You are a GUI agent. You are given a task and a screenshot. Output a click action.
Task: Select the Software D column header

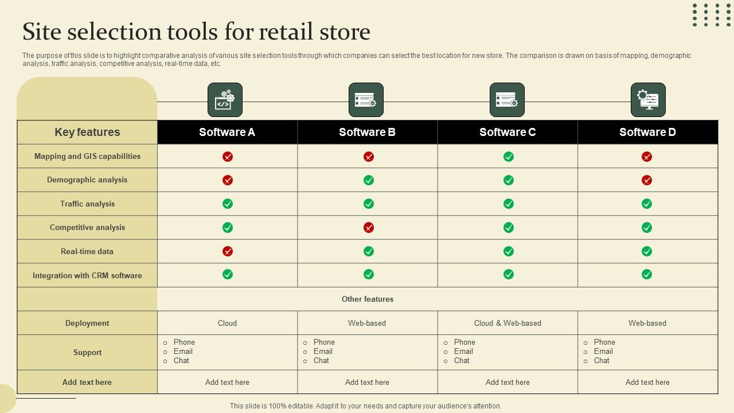pos(648,132)
